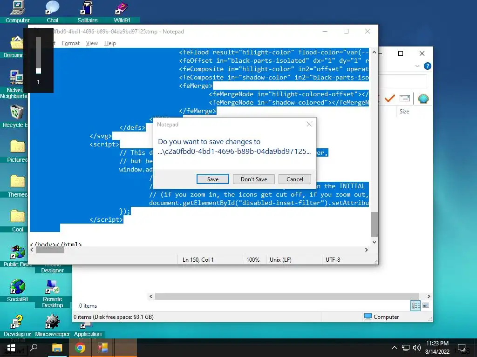Click Notepad scroll up arrow

(374, 52)
